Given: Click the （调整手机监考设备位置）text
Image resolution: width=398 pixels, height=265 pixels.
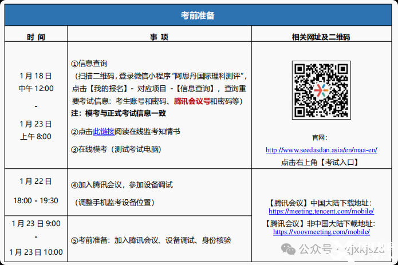Looking at the screenshot, I should 114,203.
